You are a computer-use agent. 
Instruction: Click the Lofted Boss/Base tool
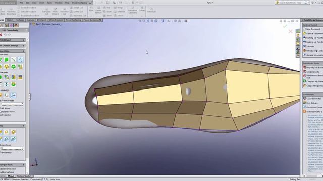27,12
